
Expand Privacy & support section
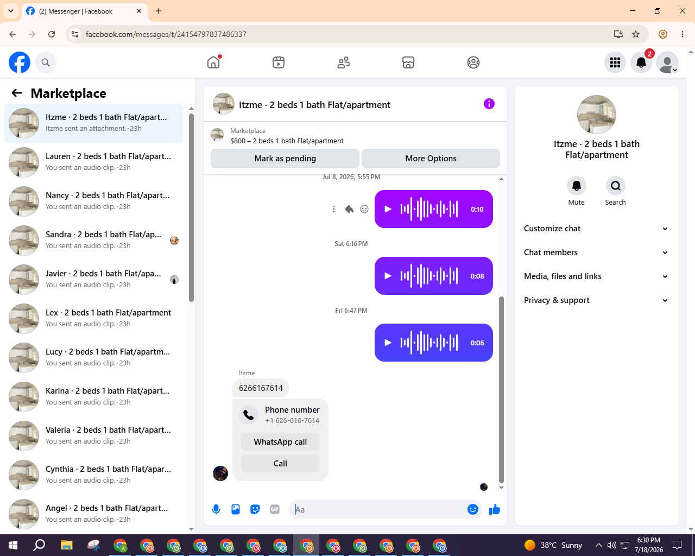[x=596, y=300]
